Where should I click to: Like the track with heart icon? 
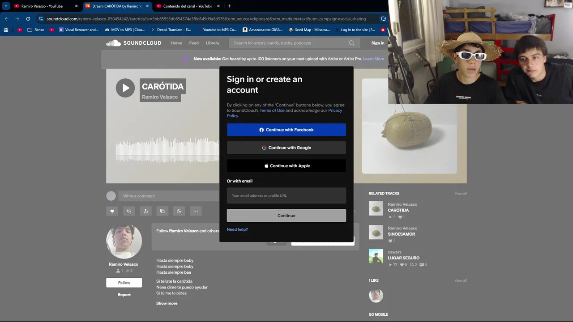[x=112, y=211]
